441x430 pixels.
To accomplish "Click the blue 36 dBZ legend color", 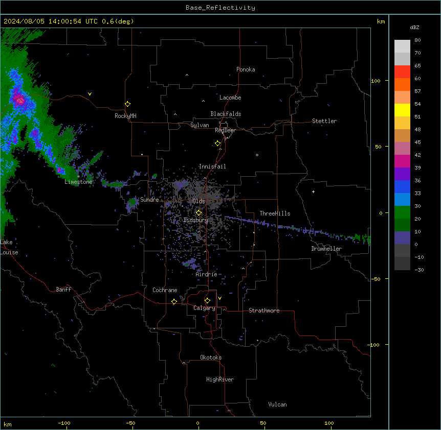I will pyautogui.click(x=402, y=186).
